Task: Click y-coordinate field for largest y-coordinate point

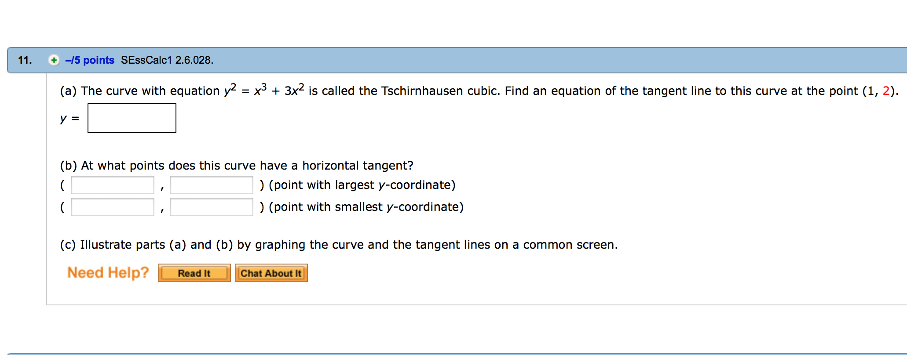Action: [x=211, y=185]
